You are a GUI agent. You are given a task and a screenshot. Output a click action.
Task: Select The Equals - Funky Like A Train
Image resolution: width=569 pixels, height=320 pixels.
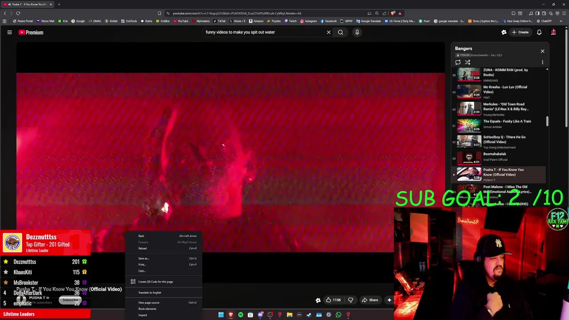499,126
